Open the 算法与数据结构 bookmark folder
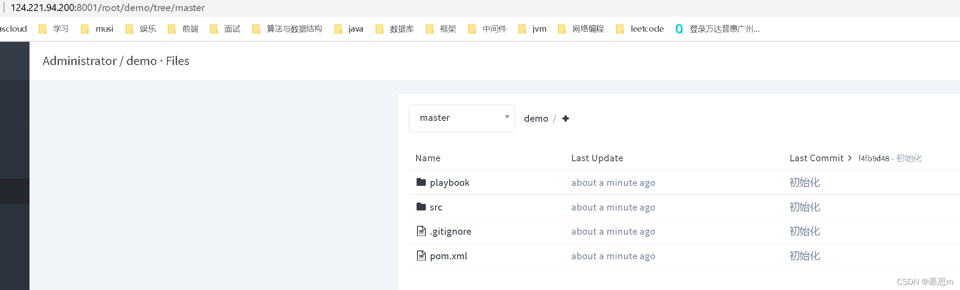Image resolution: width=960 pixels, height=290 pixels. pos(287,29)
